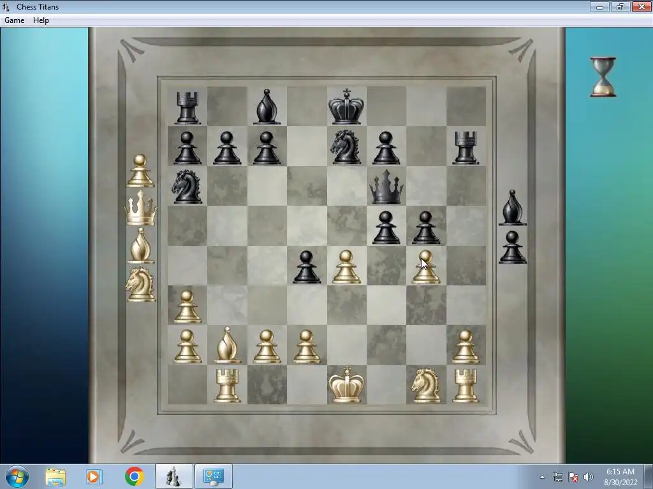The width and height of the screenshot is (653, 489).
Task: Select the white pawn on e4
Action: [x=346, y=267]
